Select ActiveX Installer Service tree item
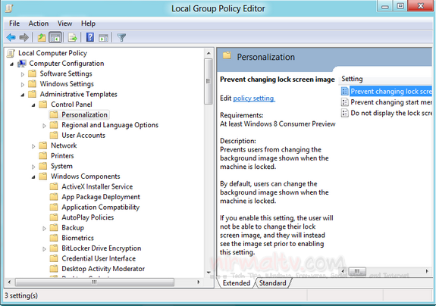Image resolution: width=436 pixels, height=306 pixels. [97, 186]
